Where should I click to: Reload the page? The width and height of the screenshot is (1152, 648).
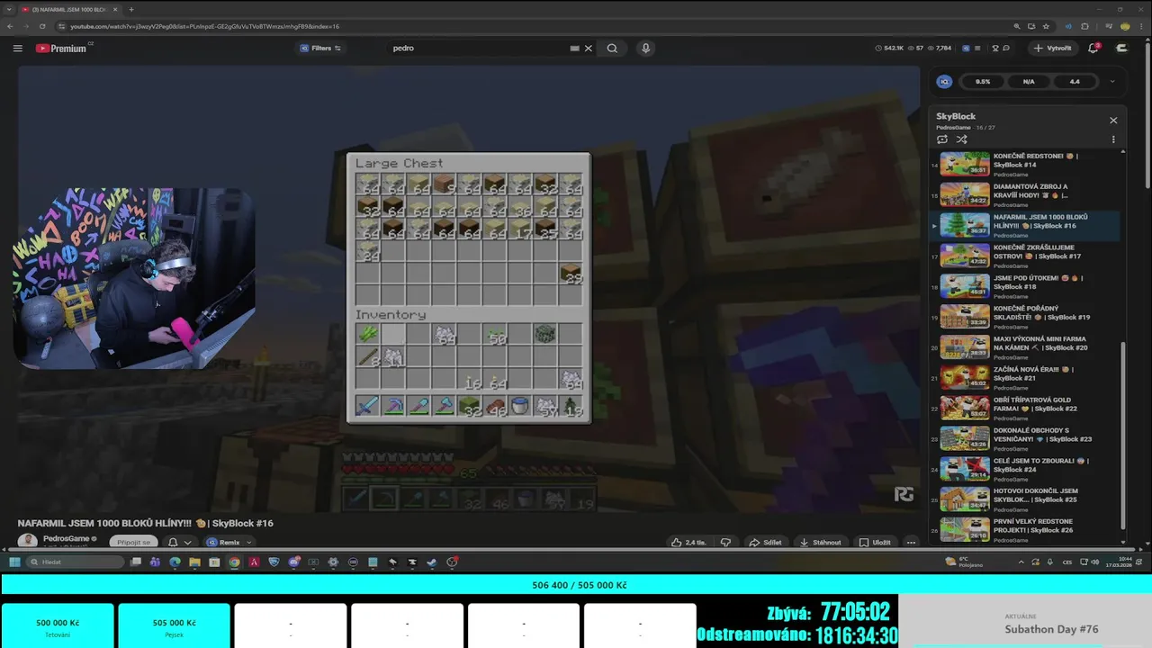(42, 26)
